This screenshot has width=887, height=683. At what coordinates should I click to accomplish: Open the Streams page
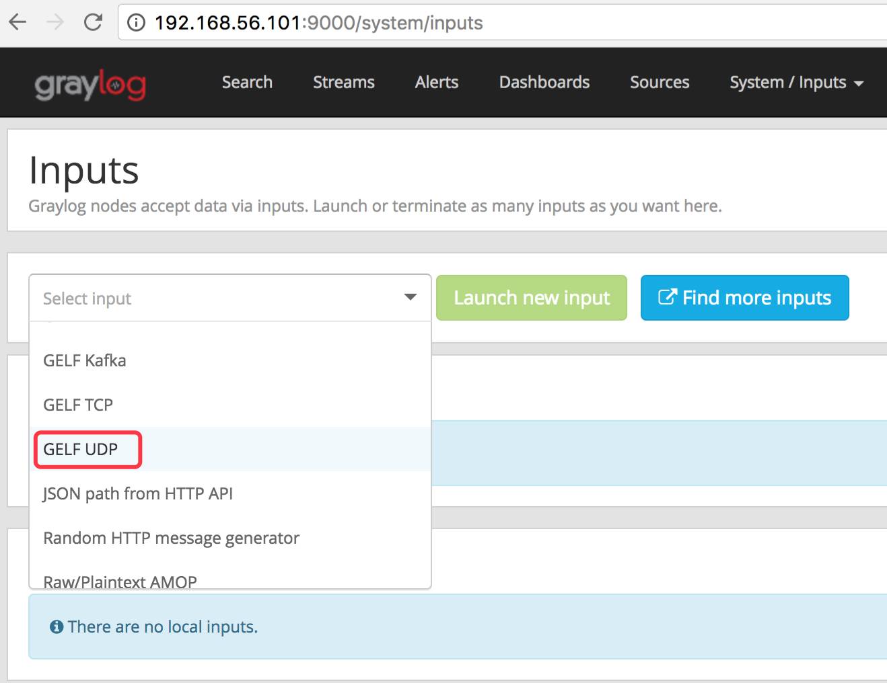tap(344, 82)
